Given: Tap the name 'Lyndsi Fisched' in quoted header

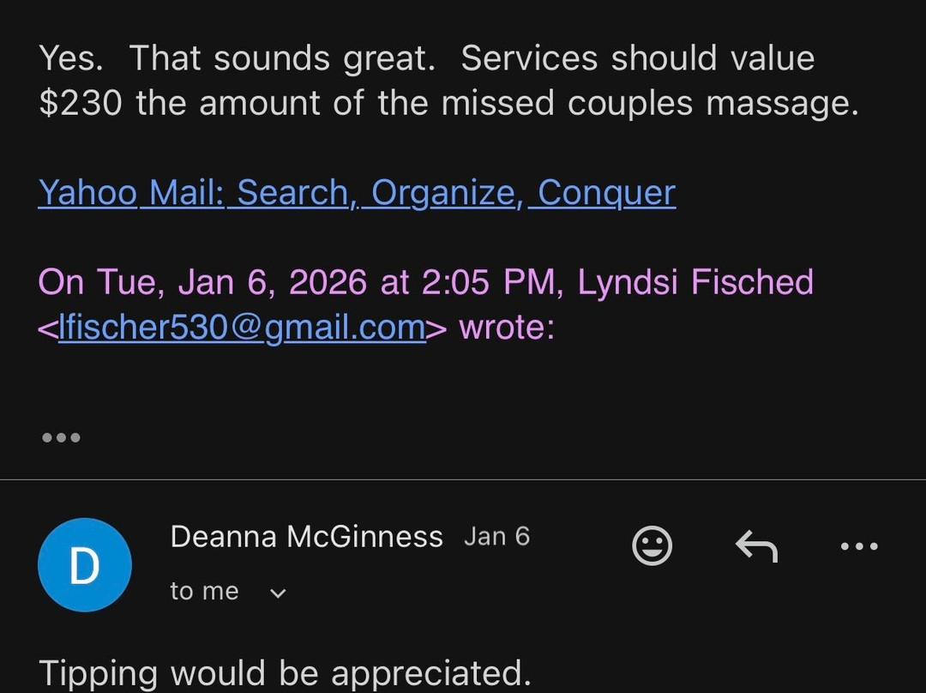Looking at the screenshot, I should 694,281.
